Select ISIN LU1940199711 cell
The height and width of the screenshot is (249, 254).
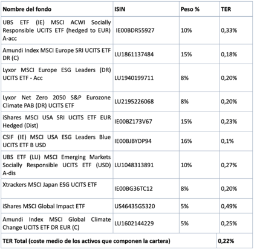[134, 78]
